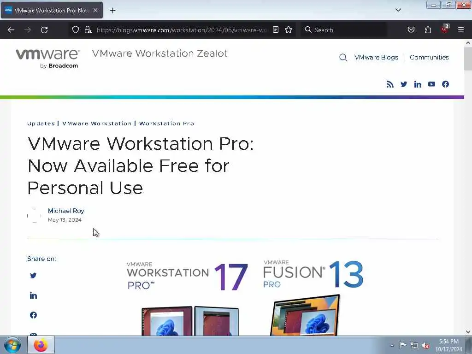This screenshot has width=472, height=354.
Task: Click the scrollbar down arrow
Action: (468, 332)
